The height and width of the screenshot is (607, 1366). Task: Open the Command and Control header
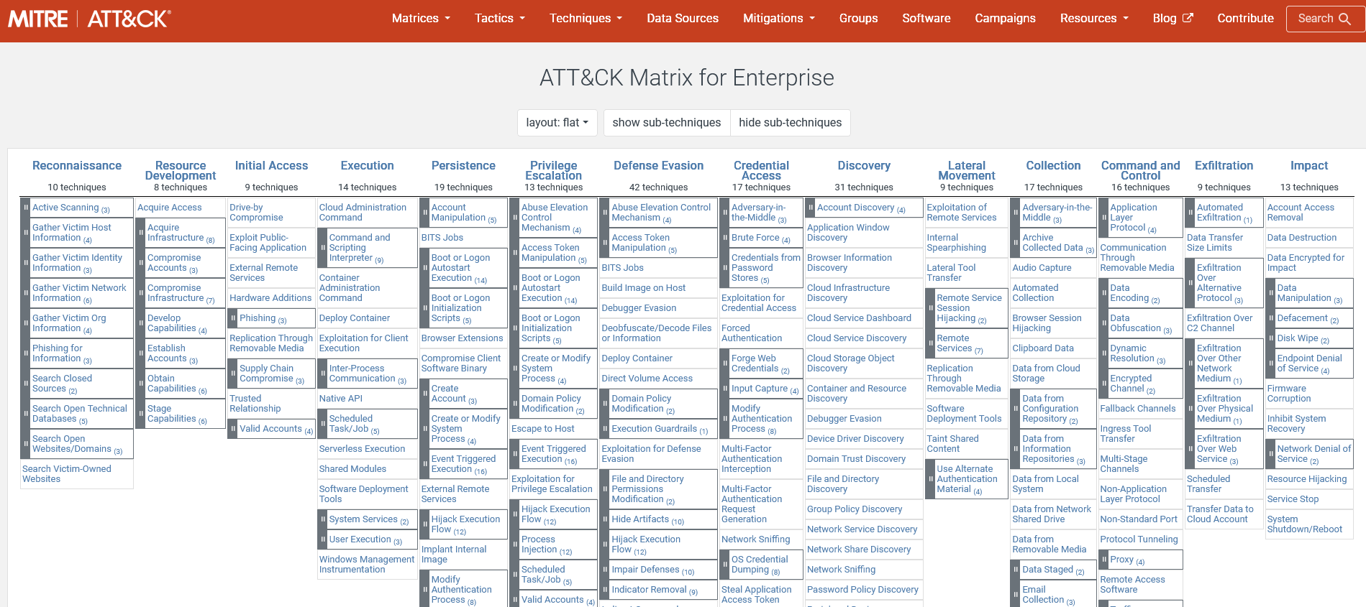pos(1140,171)
